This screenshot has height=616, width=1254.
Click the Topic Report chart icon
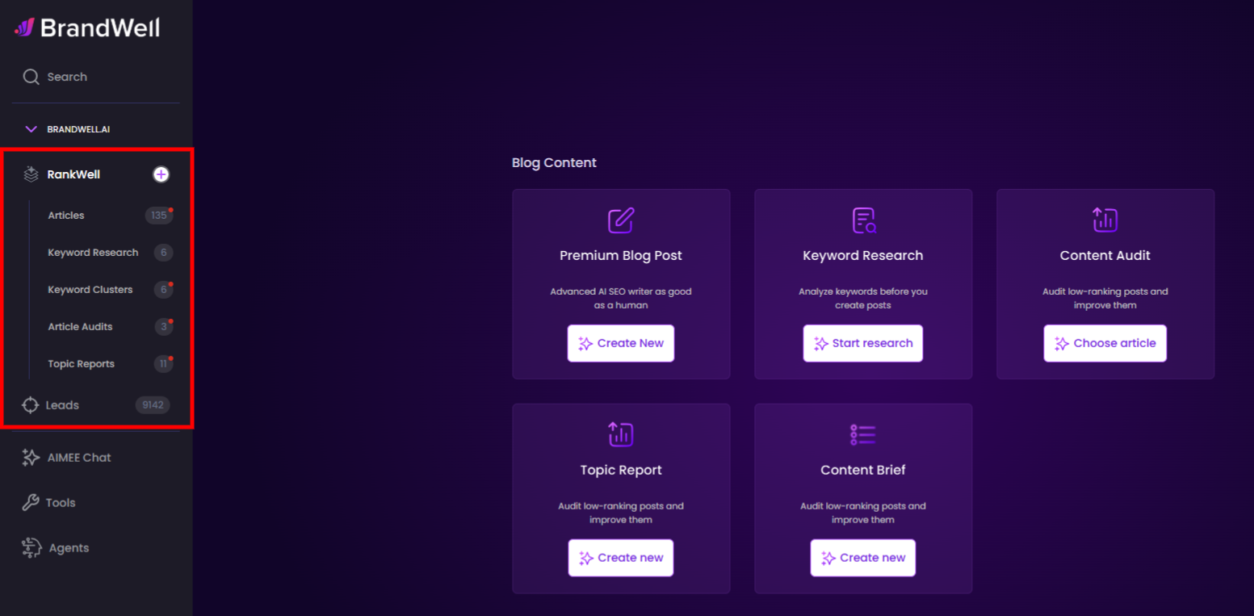pyautogui.click(x=621, y=434)
